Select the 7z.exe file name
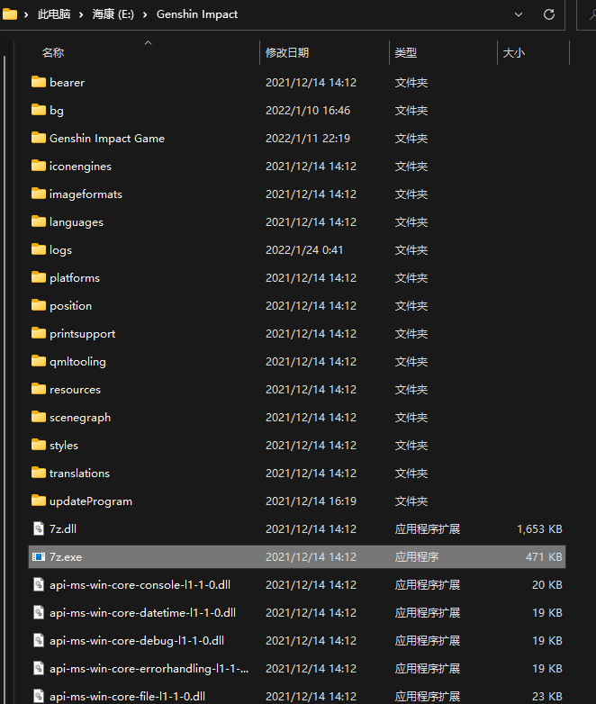596x704 pixels. tap(66, 556)
